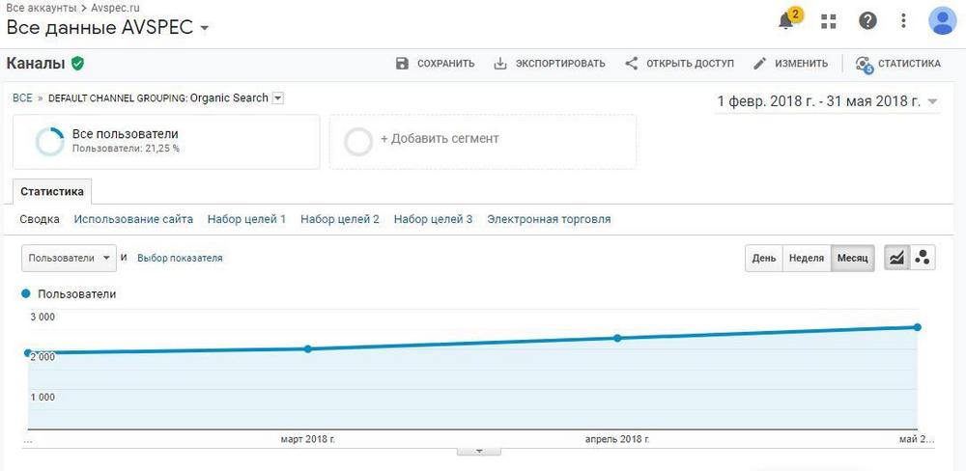966x471 pixels.
Task: Open the Электронная торговля sub-tab
Action: click(549, 219)
